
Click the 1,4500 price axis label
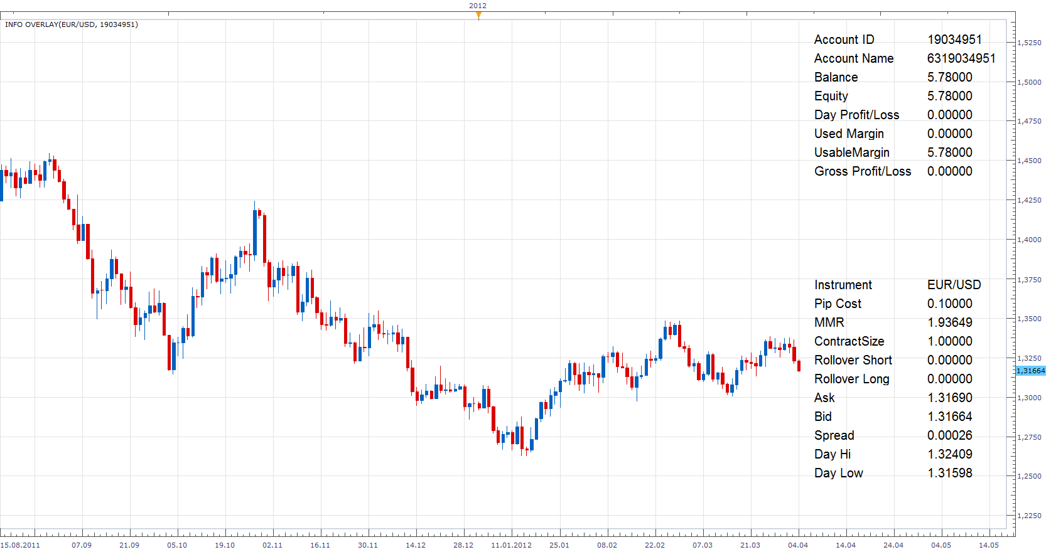click(1030, 161)
